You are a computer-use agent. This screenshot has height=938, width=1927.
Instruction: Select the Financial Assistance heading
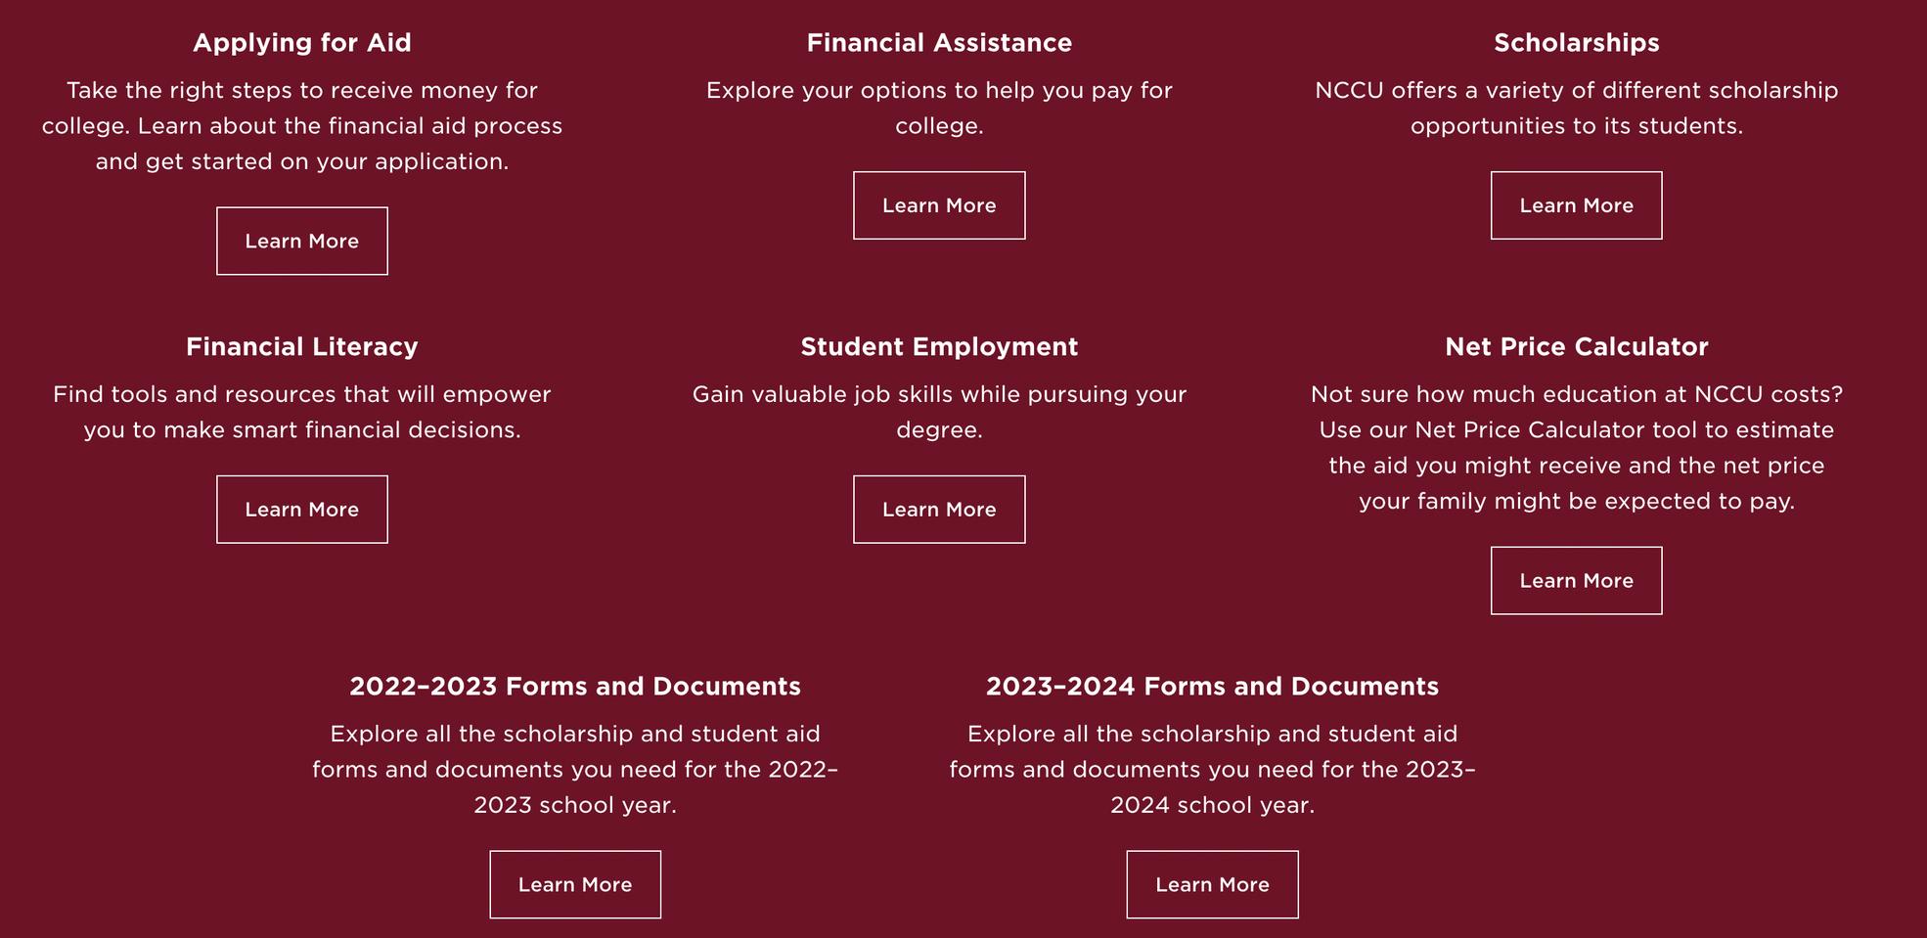coord(939,43)
